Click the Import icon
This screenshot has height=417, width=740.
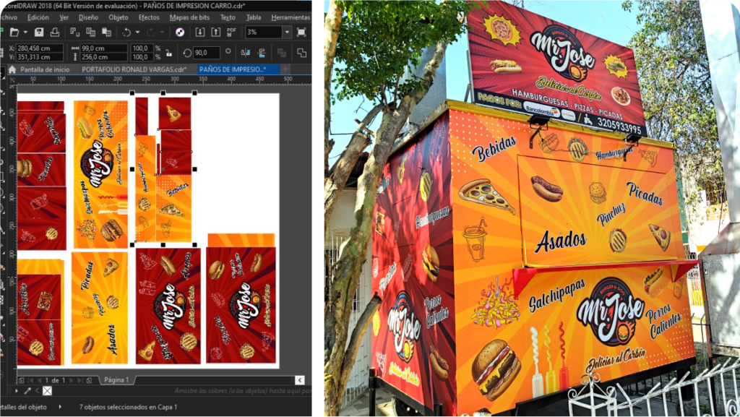pyautogui.click(x=199, y=33)
